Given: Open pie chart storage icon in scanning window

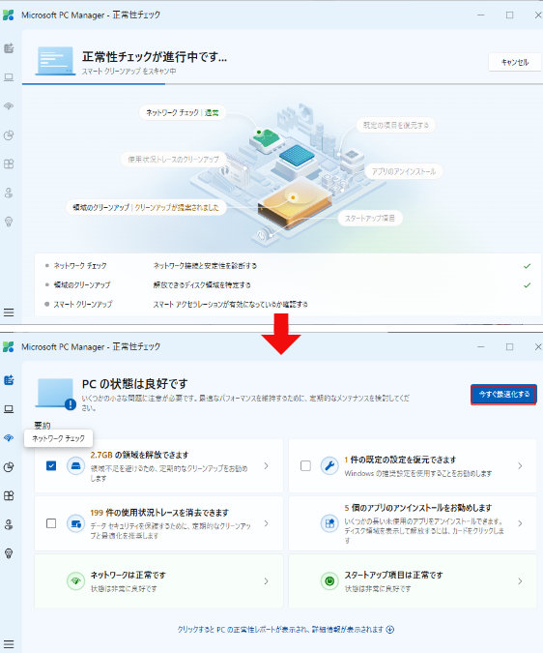Looking at the screenshot, I should coord(9,134).
